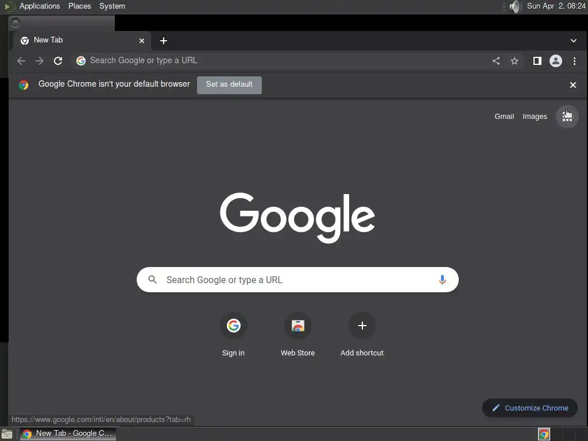Screen dimensions: 588x441
Task: Expand the tab search chevron
Action: pos(574,41)
